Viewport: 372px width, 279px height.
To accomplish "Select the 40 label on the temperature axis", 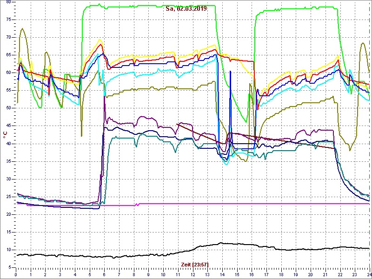I will coord(8,144).
